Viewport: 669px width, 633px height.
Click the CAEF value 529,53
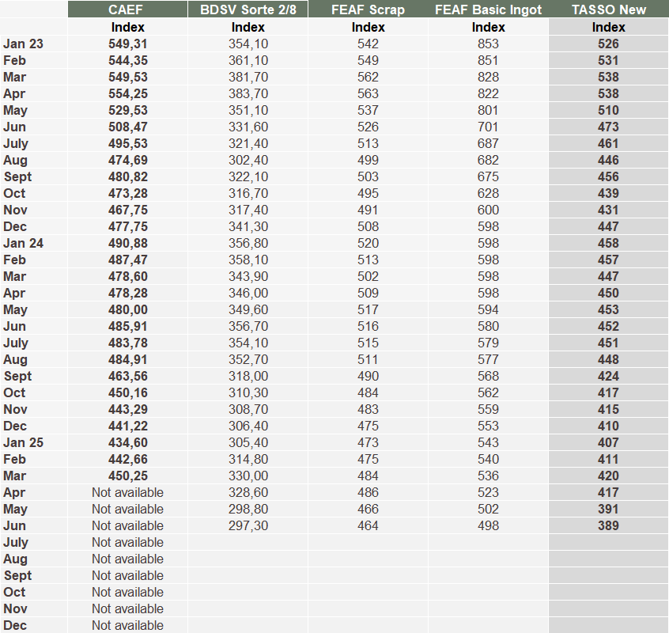[x=127, y=111]
